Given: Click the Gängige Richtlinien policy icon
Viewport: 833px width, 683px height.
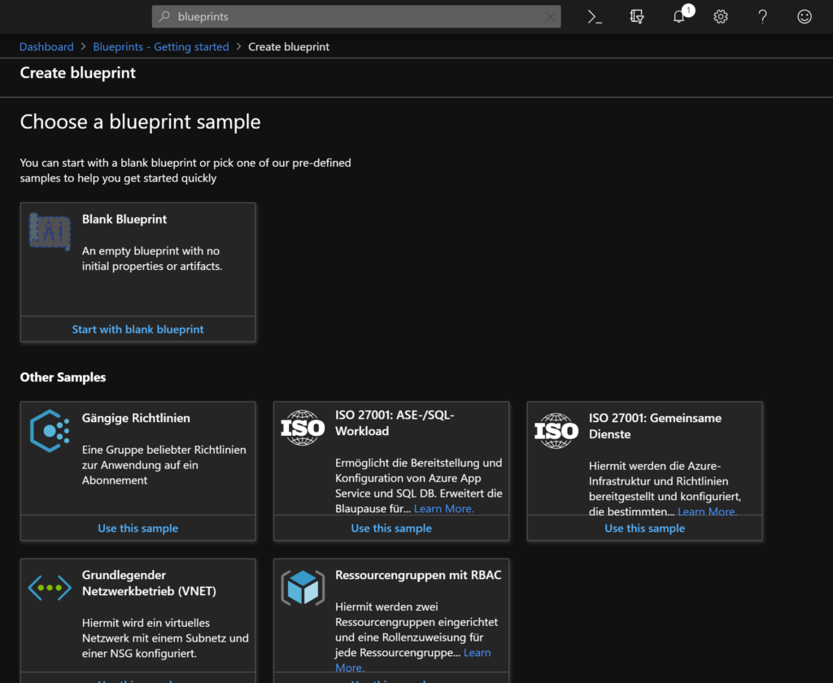Looking at the screenshot, I should [x=50, y=431].
